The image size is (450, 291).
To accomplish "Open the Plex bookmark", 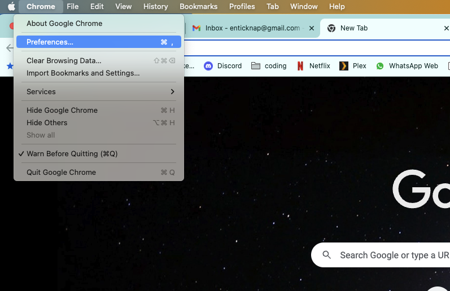I will coord(353,66).
